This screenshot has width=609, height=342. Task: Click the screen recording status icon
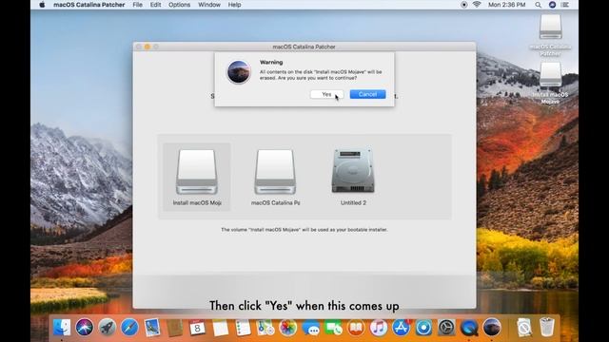click(463, 5)
